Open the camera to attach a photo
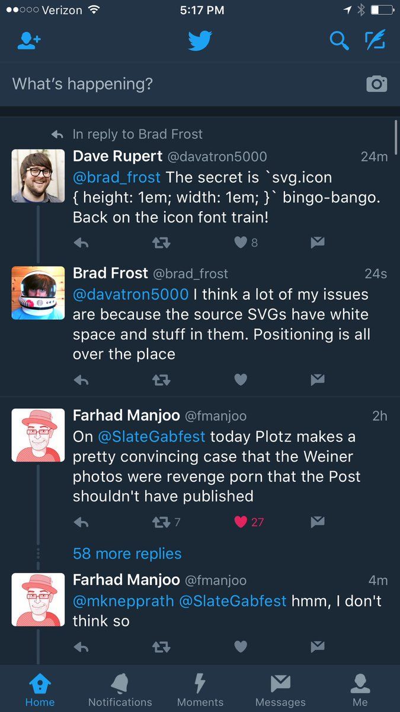 point(376,84)
